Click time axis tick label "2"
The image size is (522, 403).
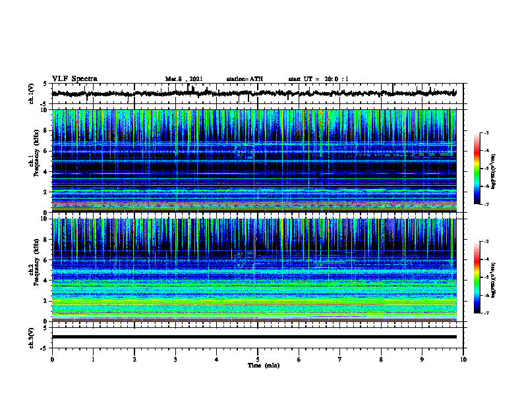(x=134, y=360)
